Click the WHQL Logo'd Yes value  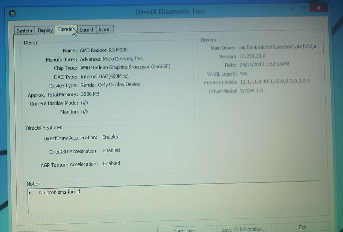pos(243,73)
